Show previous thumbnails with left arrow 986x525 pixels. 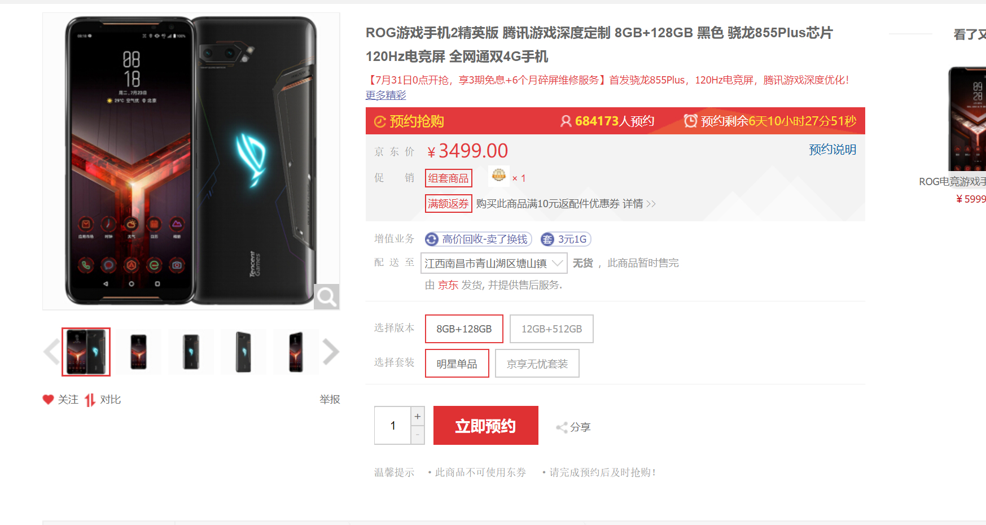[51, 352]
